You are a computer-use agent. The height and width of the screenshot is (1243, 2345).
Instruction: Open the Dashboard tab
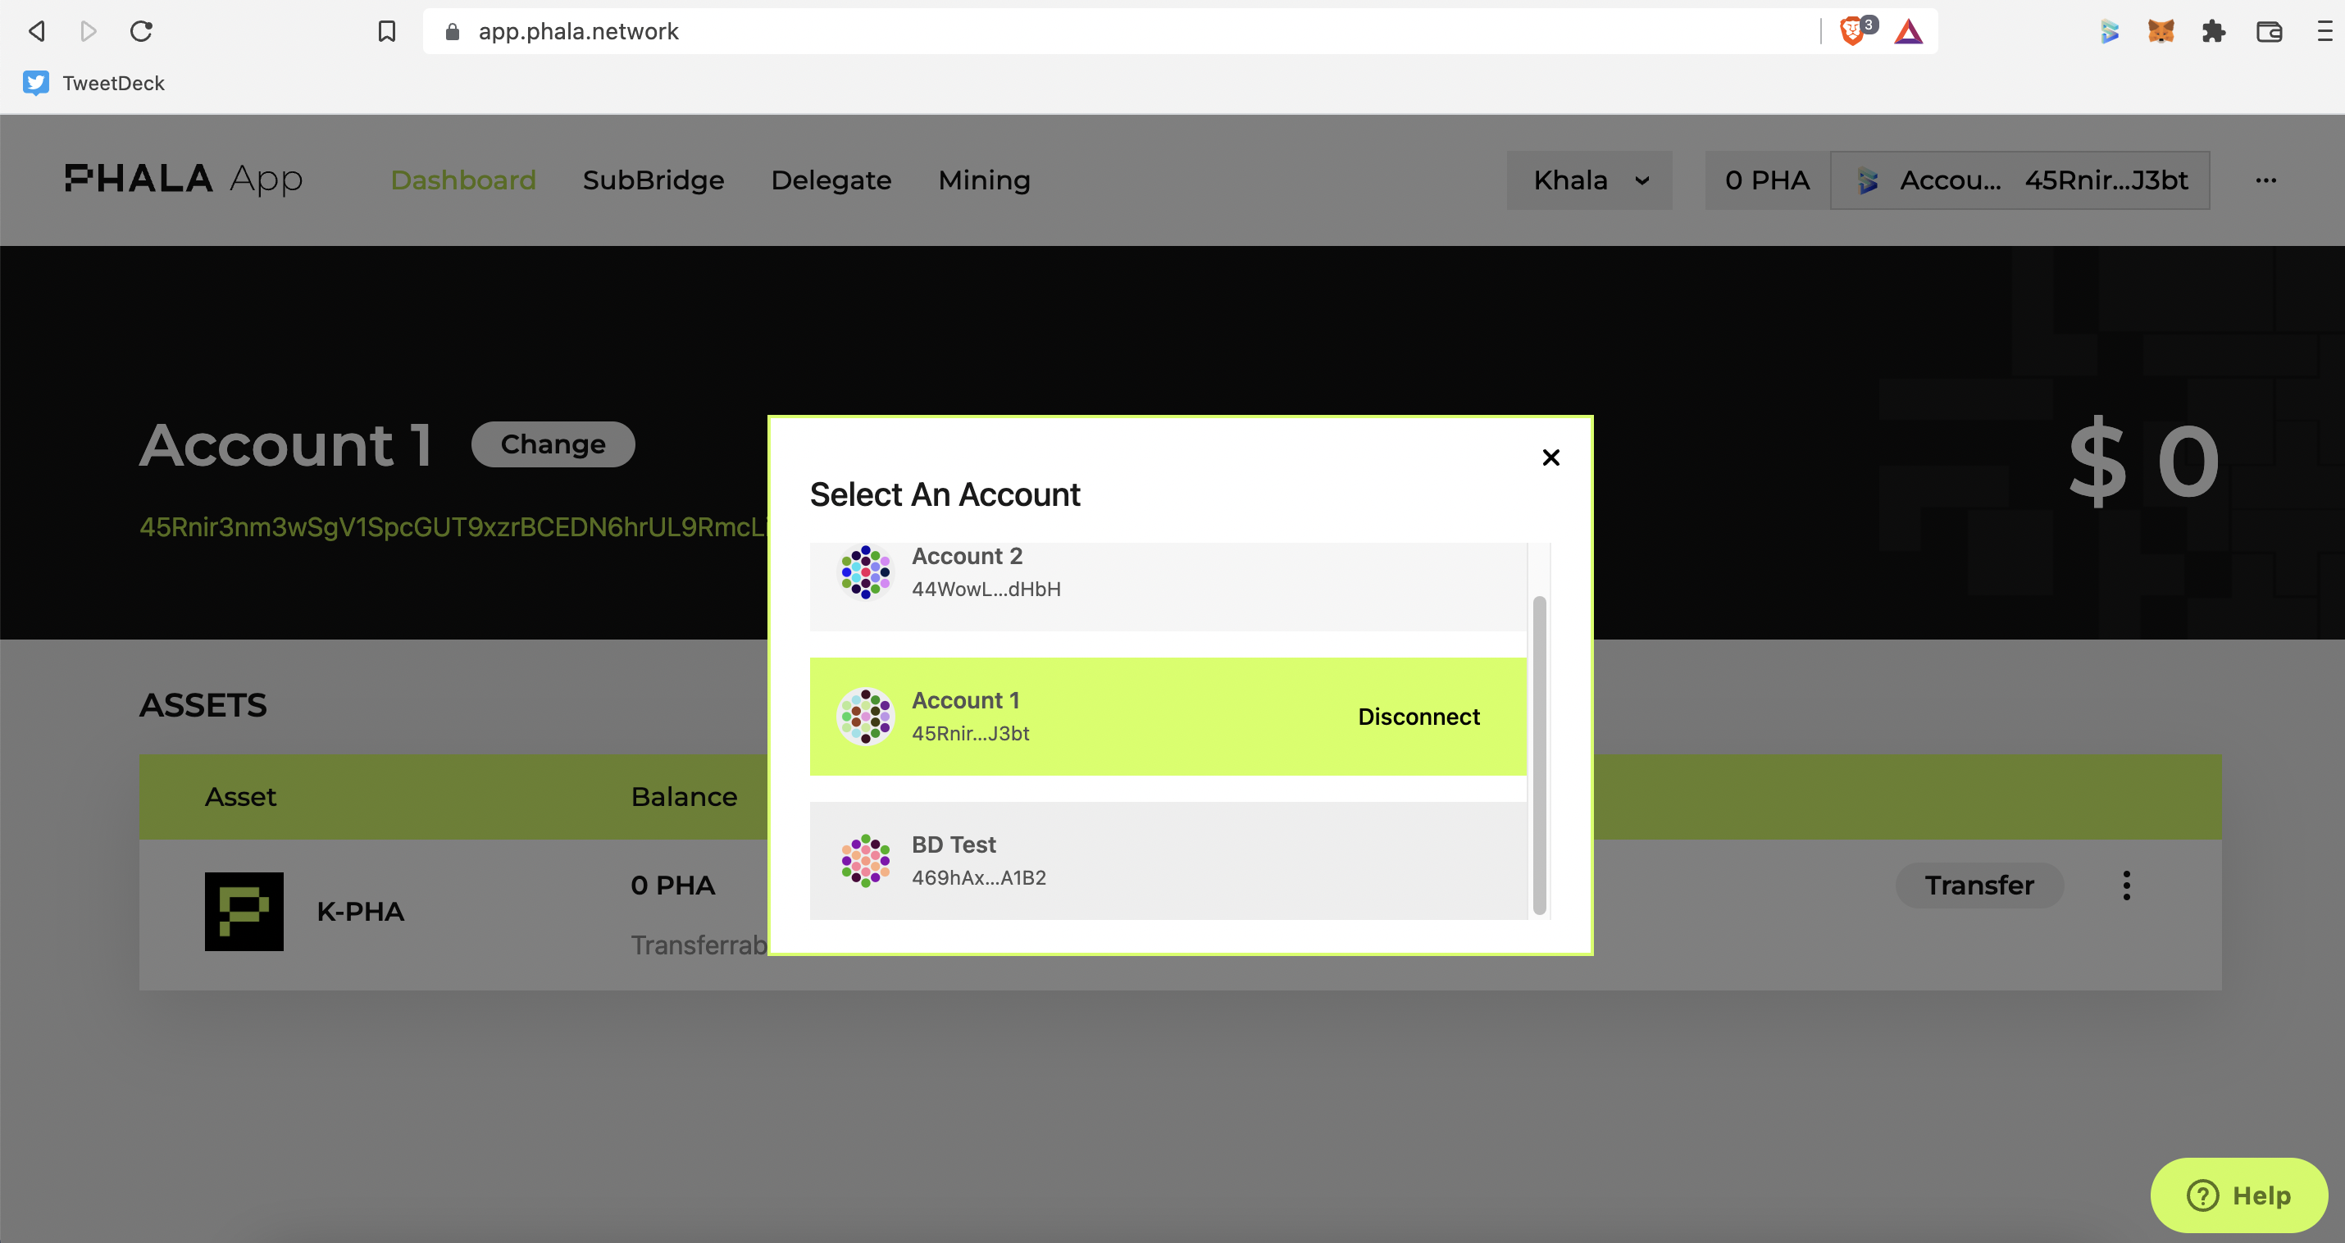click(463, 180)
